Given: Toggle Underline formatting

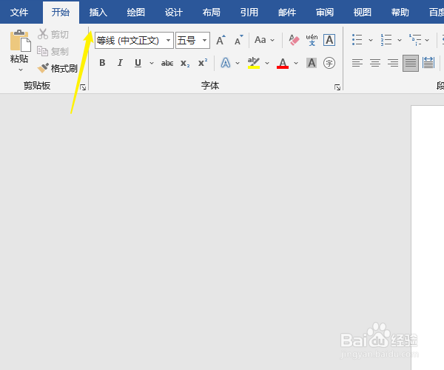Looking at the screenshot, I should click(x=138, y=63).
